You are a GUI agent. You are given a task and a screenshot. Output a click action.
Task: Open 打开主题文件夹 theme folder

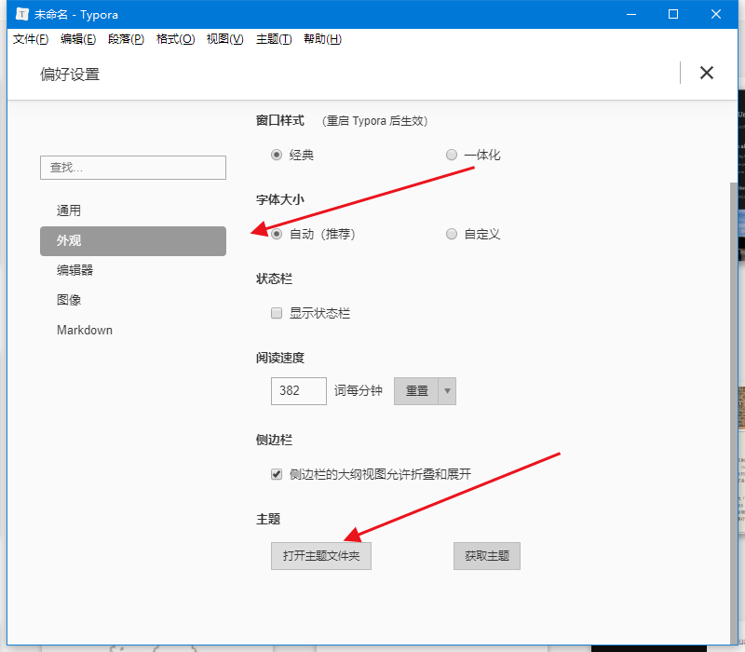tap(320, 555)
